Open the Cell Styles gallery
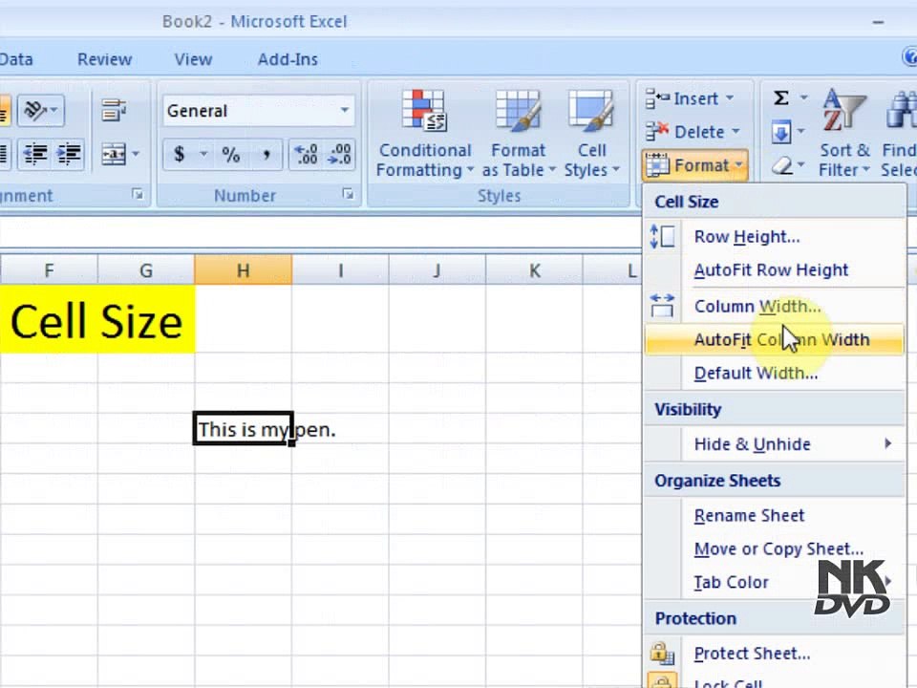Viewport: 917px width, 688px height. [592, 134]
